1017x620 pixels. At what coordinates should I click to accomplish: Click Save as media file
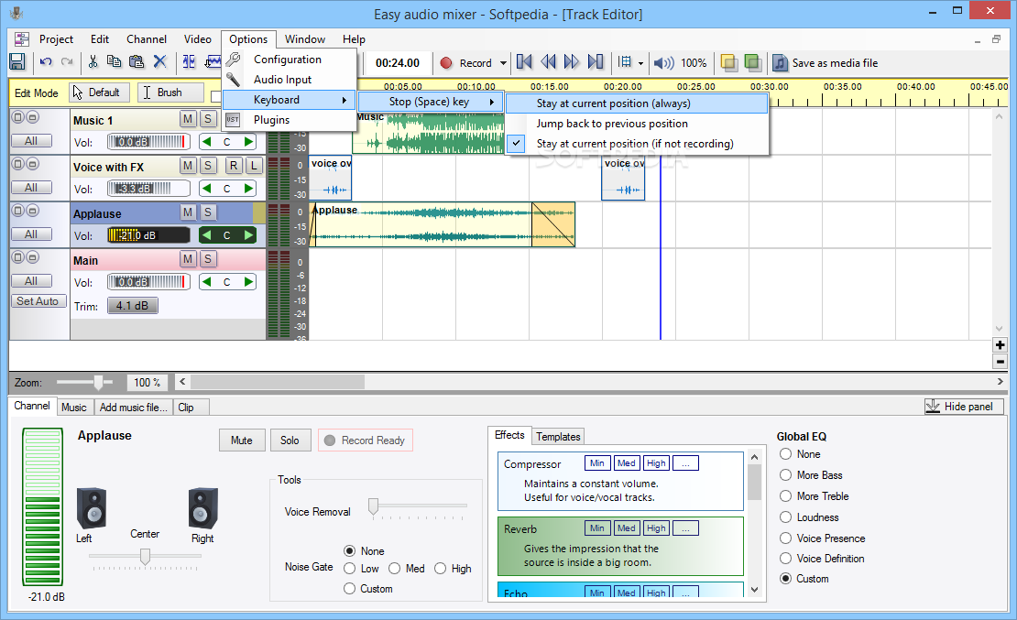tap(826, 63)
